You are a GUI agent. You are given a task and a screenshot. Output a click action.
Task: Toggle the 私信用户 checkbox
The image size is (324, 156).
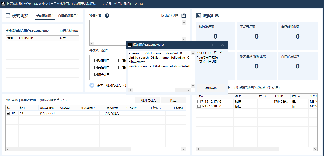(x=96, y=60)
